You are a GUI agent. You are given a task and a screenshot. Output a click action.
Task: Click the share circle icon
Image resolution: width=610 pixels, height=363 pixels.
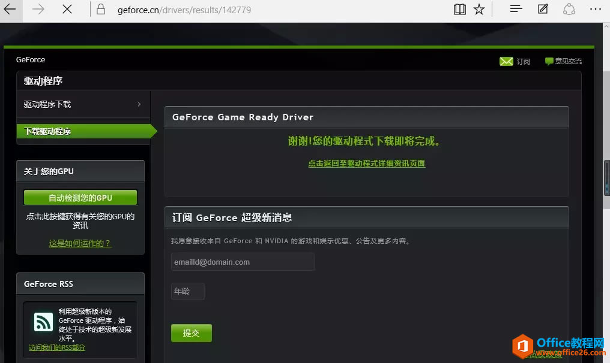tap(569, 9)
